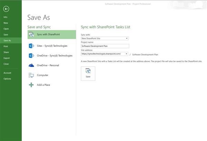Select the Computer icon

point(31,75)
